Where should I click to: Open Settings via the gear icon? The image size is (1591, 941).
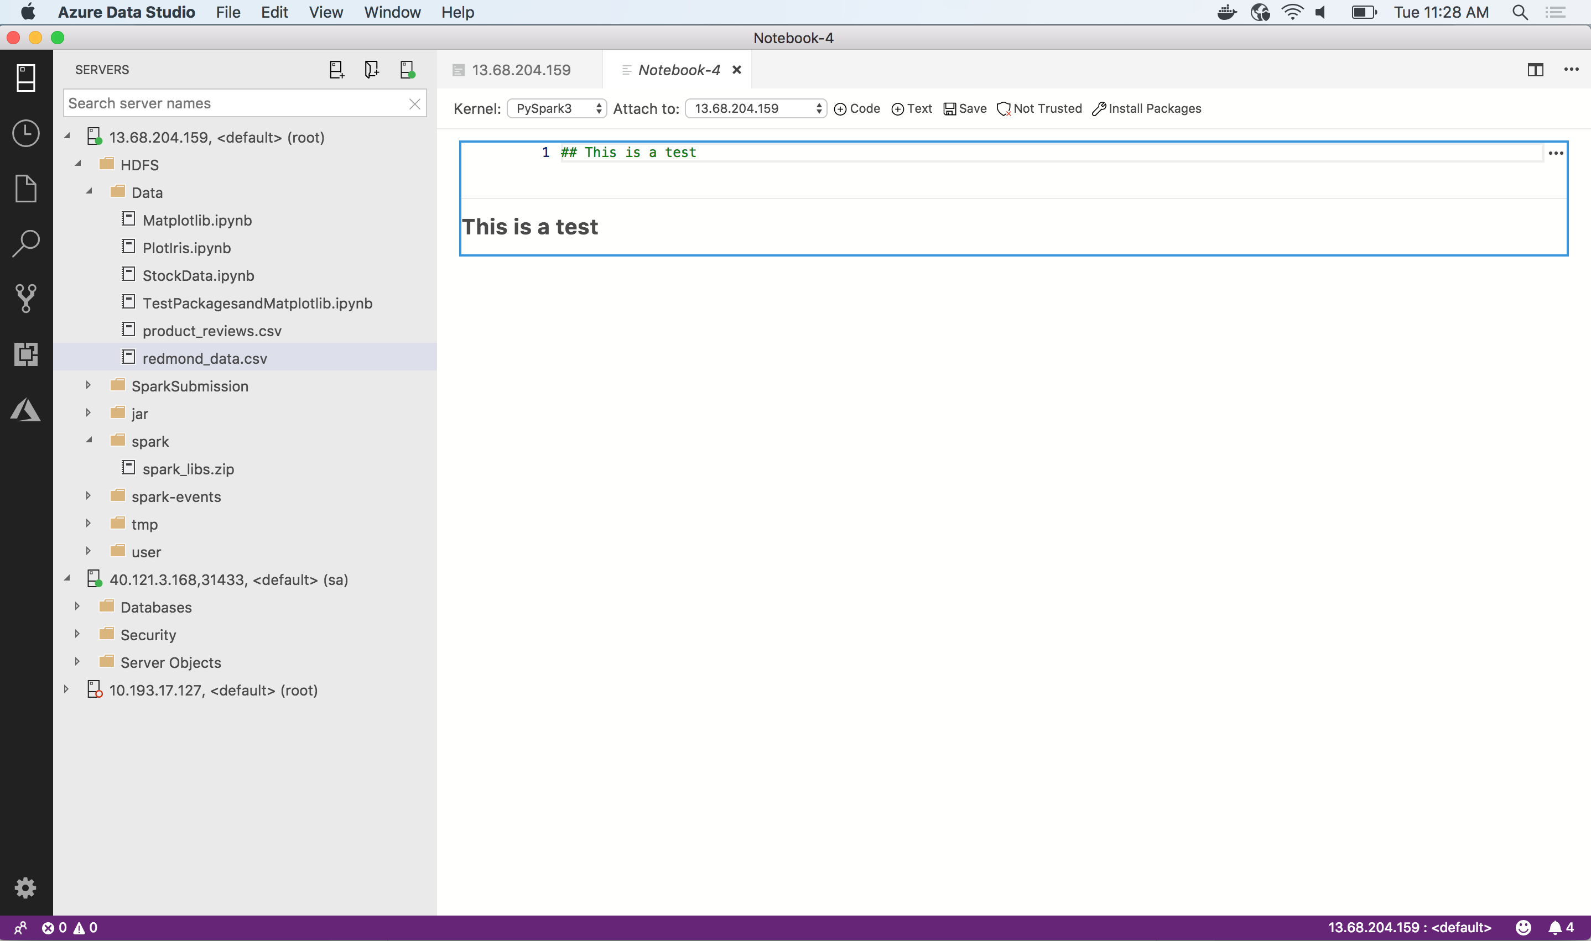click(x=25, y=888)
